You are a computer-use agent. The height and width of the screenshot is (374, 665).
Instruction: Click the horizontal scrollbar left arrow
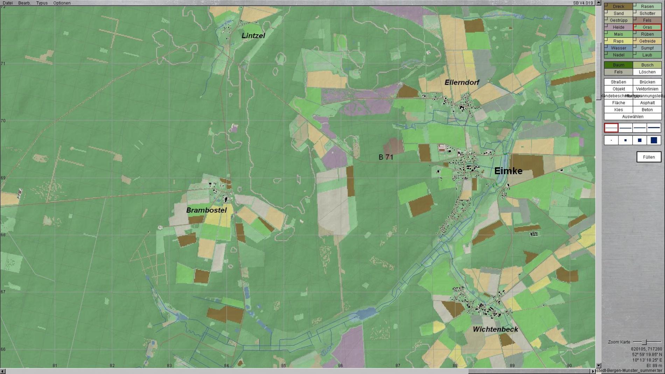point(3,371)
